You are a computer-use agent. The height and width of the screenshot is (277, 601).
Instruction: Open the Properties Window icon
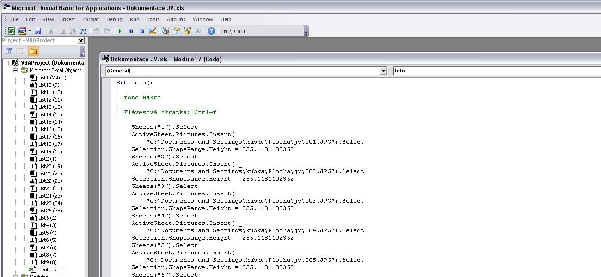pyautogui.click(x=176, y=31)
